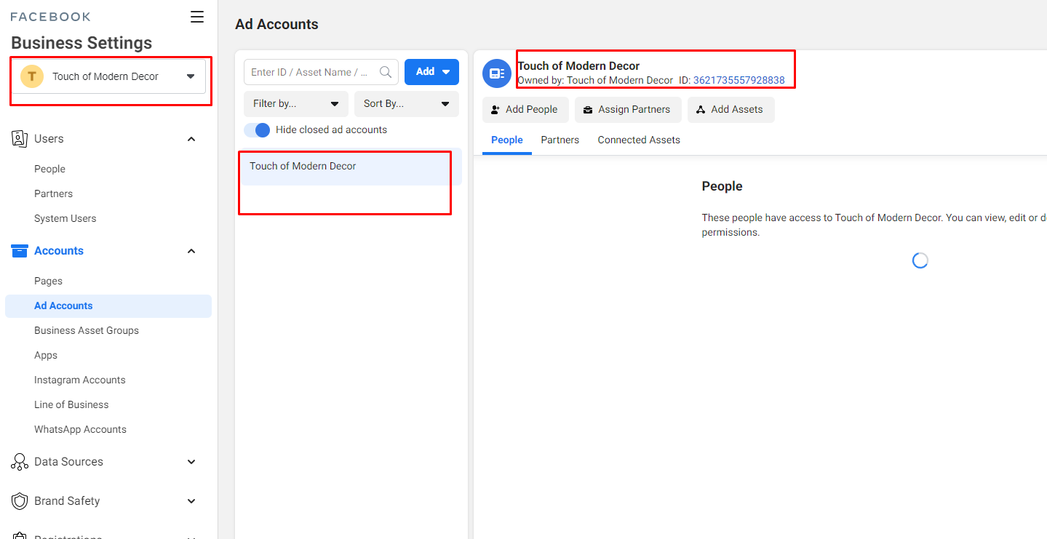Click the yellow T business avatar
Viewport: 1047px width, 539px height.
[x=32, y=76]
